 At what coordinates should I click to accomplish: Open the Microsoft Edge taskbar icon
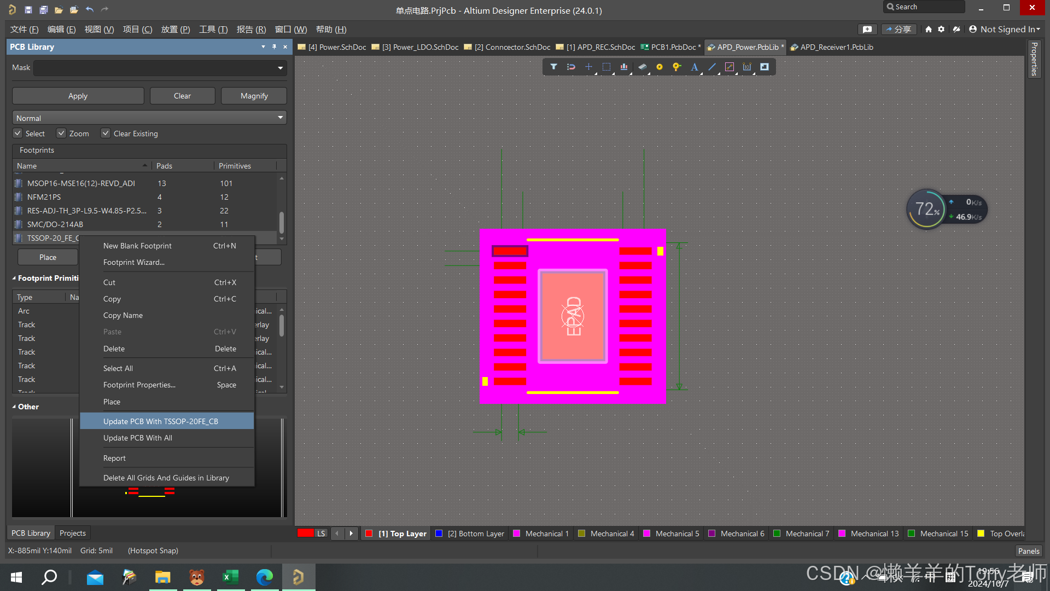(x=265, y=577)
